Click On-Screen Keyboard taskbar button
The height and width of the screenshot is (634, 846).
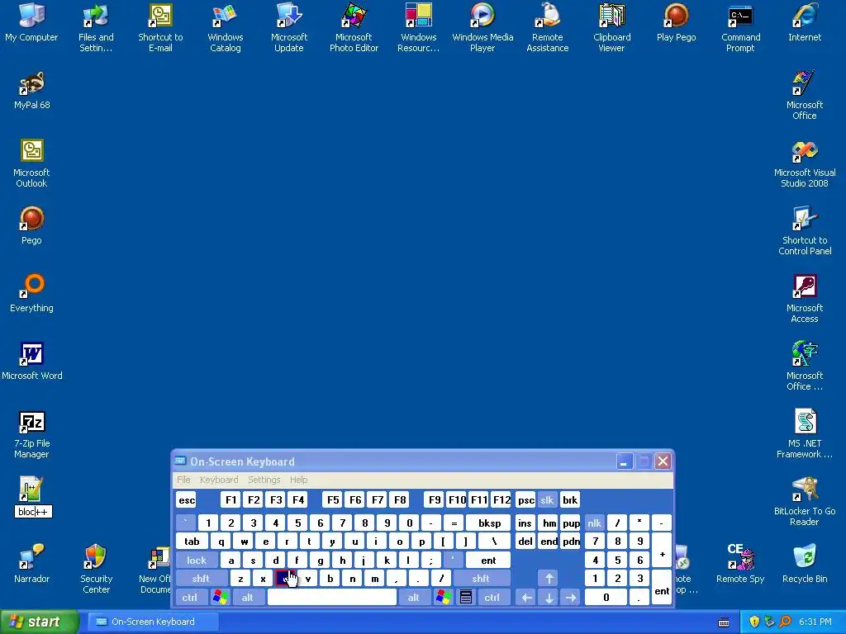tap(153, 622)
